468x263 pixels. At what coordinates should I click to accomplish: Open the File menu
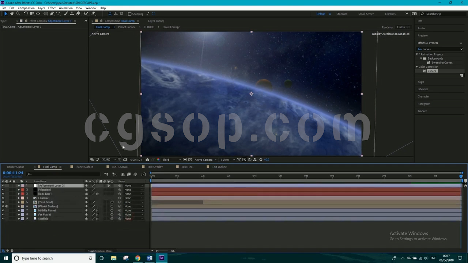[x=4, y=8]
